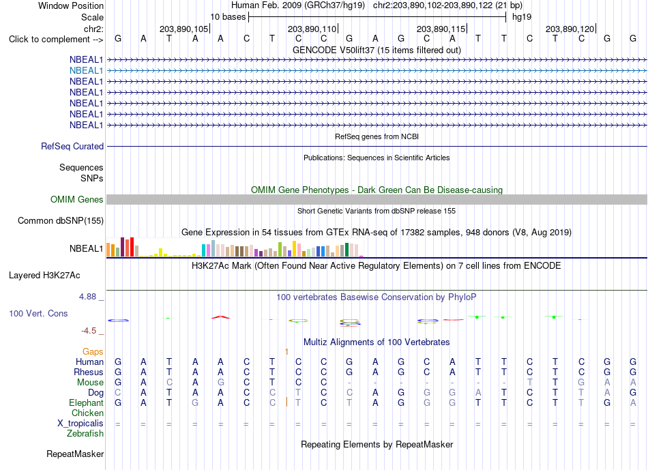Click the Sequences subtrack label
The height and width of the screenshot is (470, 648).
81,167
